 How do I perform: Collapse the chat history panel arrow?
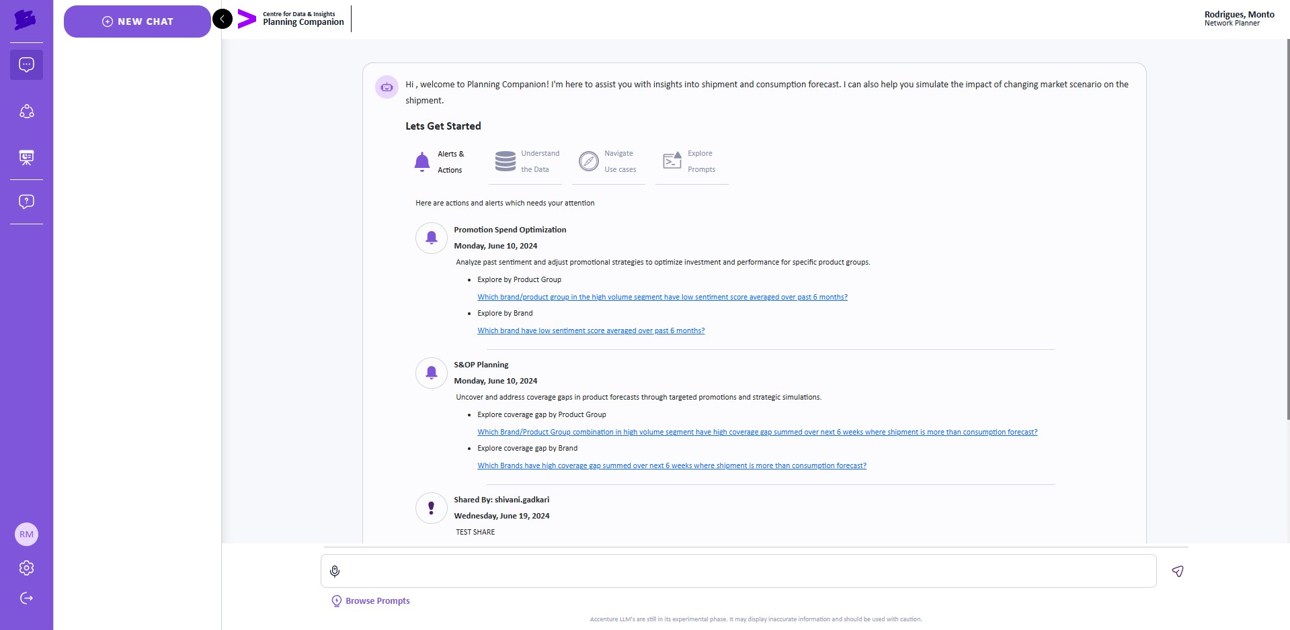click(x=223, y=19)
